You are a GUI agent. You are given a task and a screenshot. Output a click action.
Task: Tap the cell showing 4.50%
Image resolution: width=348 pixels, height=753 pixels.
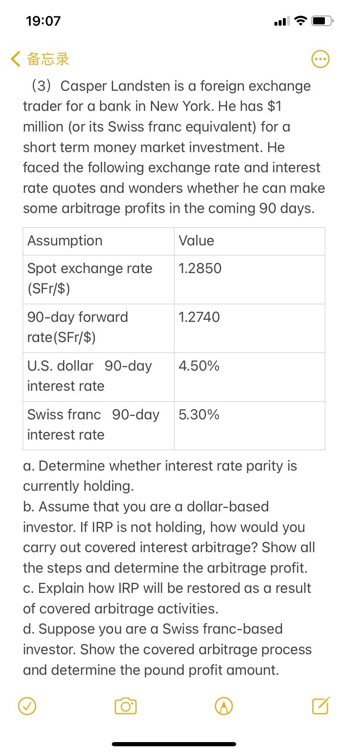(x=199, y=366)
